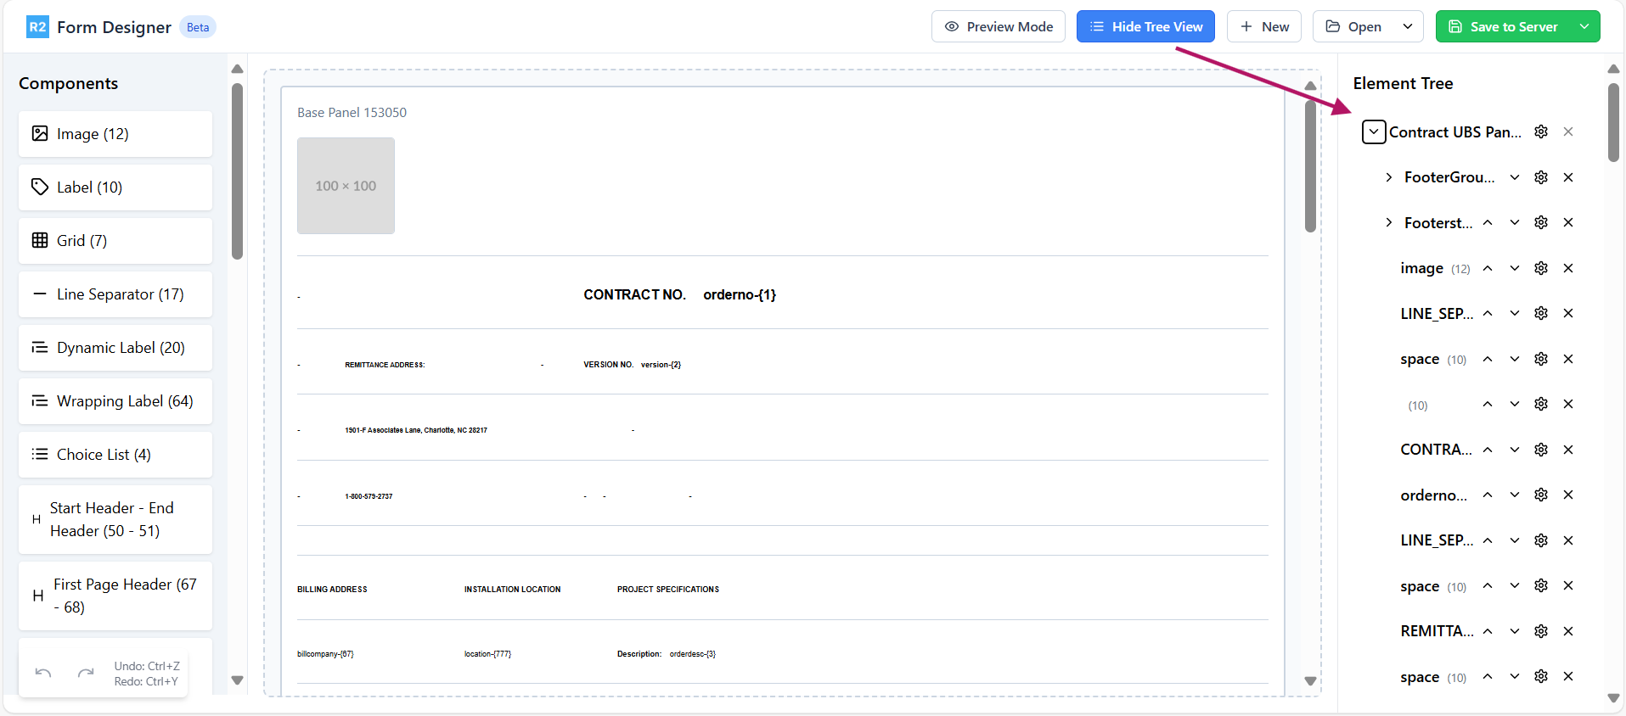Add Start Header - End Header component
Screen dimensions: 1626x716
point(115,519)
